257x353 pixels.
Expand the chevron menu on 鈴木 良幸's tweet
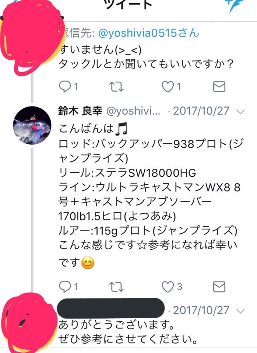pos(241,111)
